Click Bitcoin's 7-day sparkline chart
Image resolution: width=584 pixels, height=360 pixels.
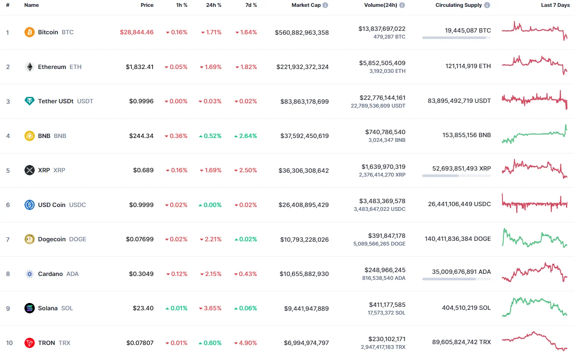(535, 31)
